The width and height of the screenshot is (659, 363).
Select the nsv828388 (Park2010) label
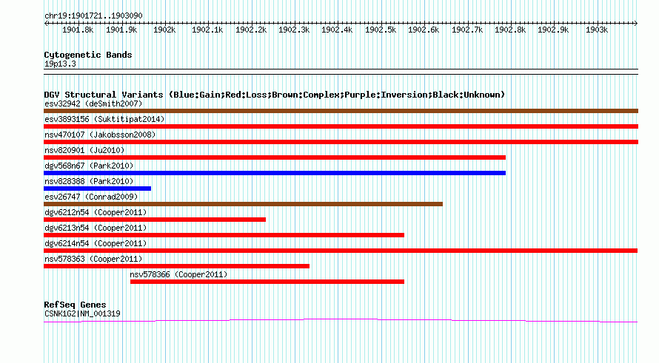click(x=89, y=181)
